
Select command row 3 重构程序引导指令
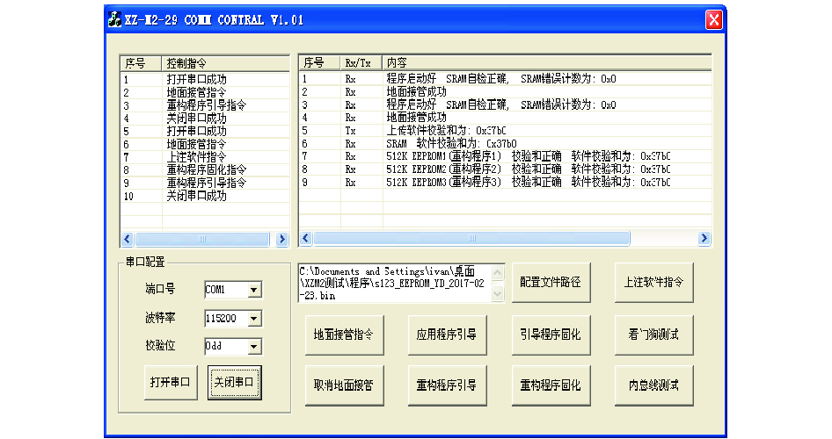tap(205, 105)
